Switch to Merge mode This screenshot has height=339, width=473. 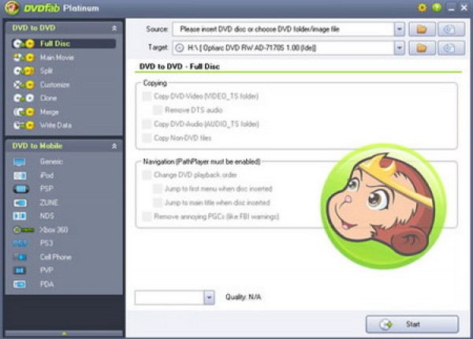click(50, 112)
